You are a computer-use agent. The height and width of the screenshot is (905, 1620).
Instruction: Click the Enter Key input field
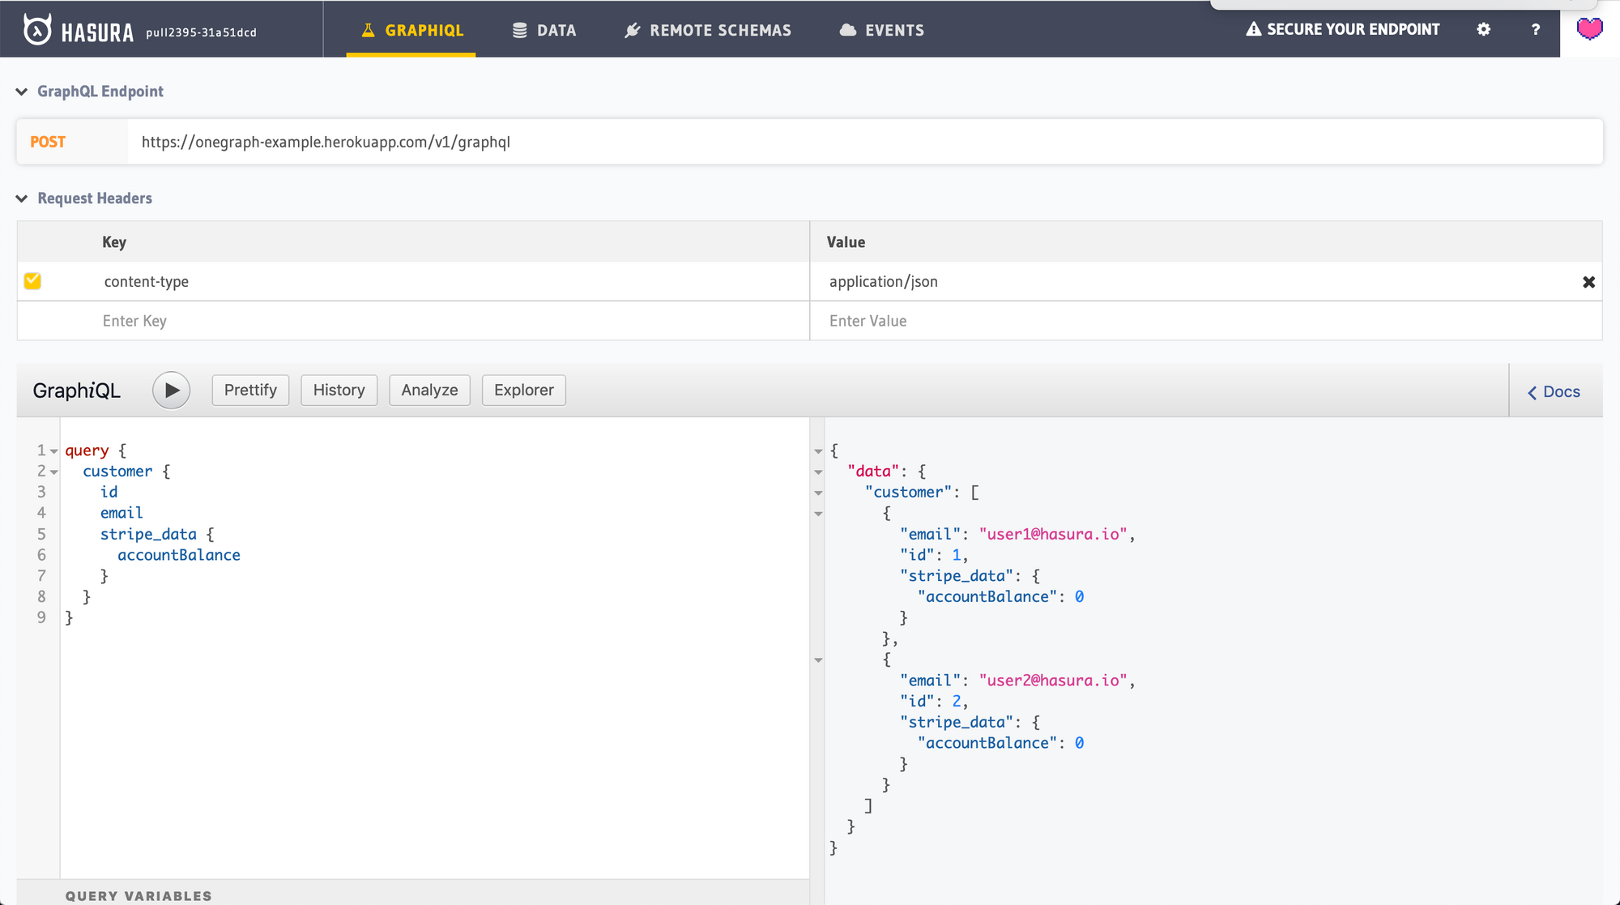[454, 321]
